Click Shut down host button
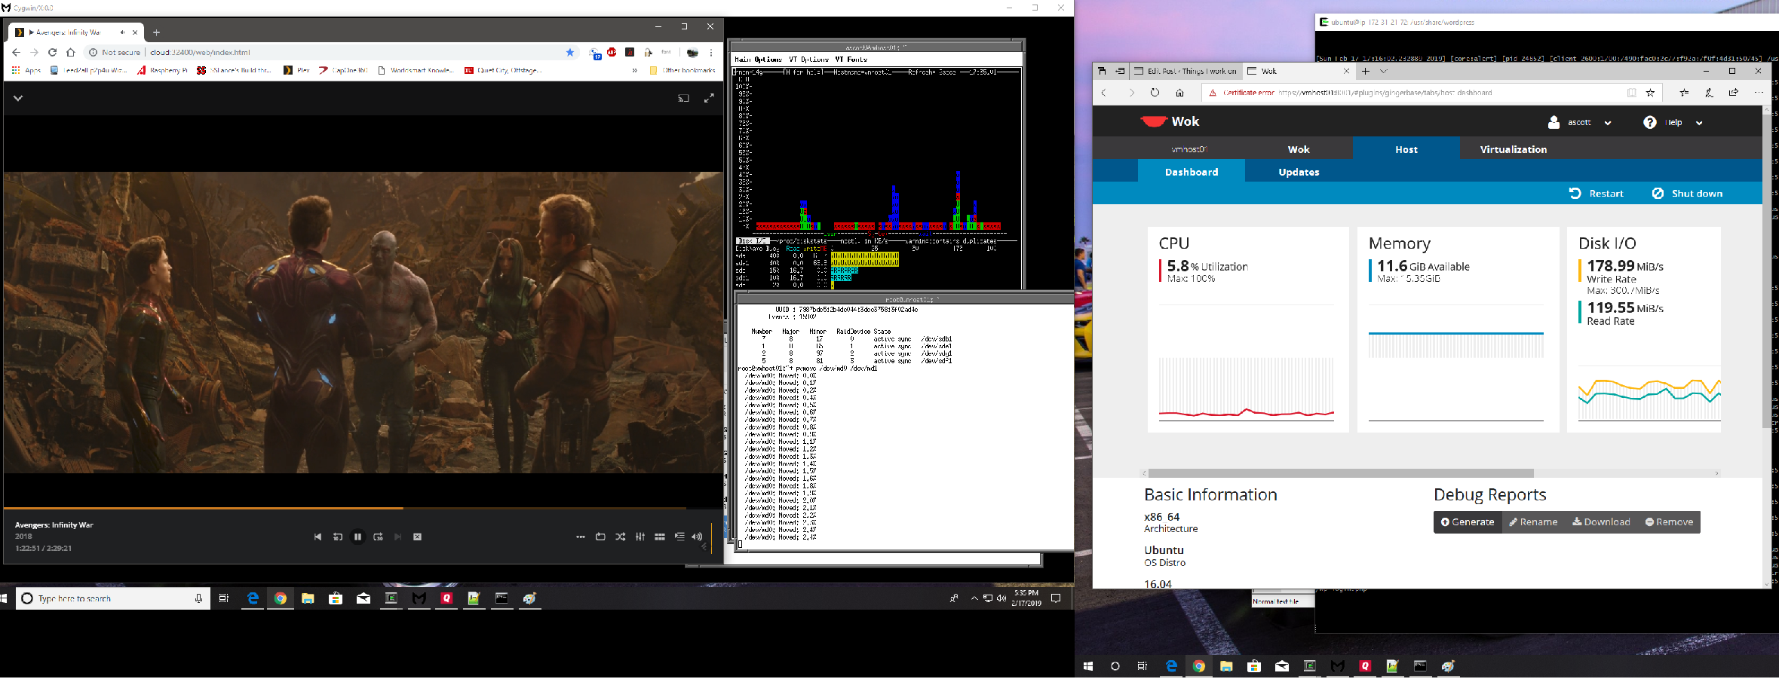 click(x=1687, y=194)
